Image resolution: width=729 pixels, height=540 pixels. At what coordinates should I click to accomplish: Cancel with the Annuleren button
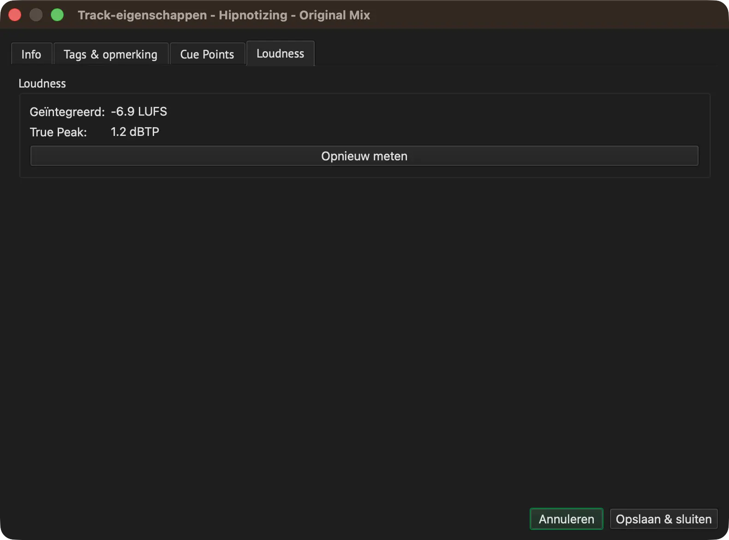tap(566, 519)
